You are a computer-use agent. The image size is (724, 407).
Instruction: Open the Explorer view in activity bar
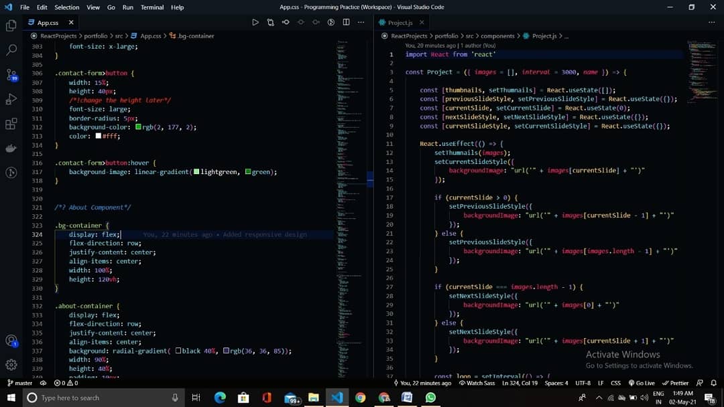pyautogui.click(x=11, y=25)
